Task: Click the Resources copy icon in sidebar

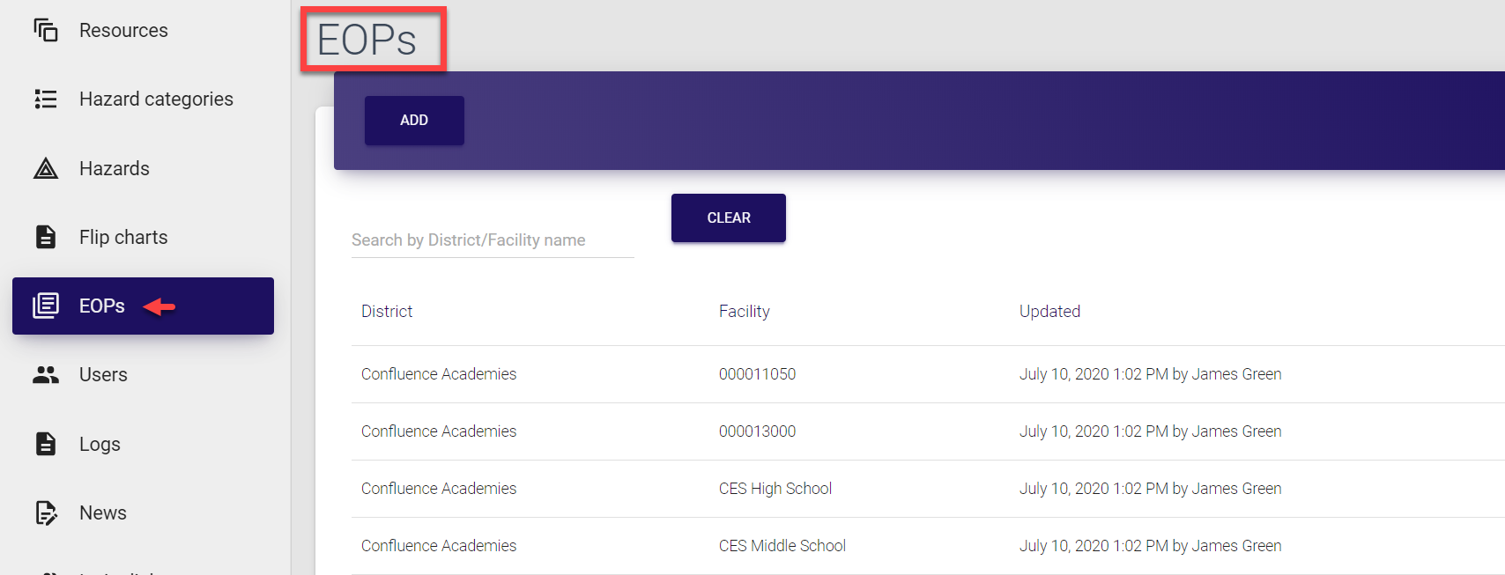Action: (x=46, y=30)
